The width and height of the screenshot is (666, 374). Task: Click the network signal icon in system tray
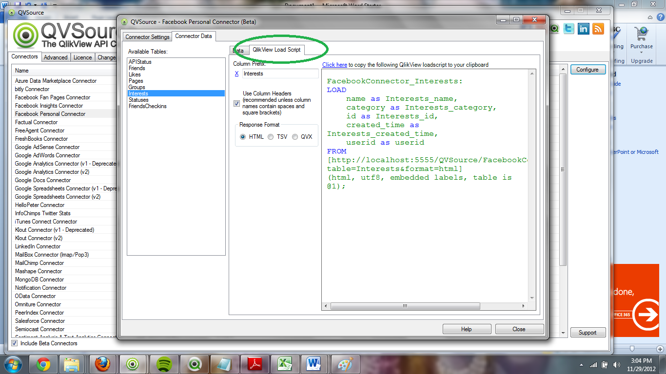(x=593, y=364)
